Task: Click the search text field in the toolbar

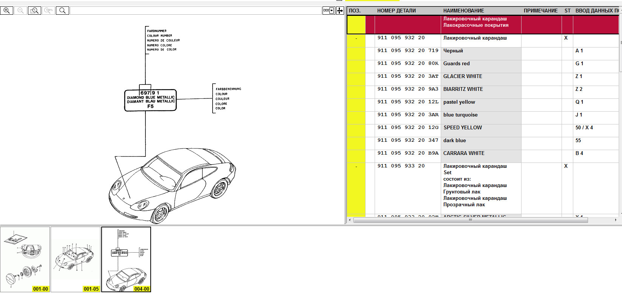Action: click(196, 11)
